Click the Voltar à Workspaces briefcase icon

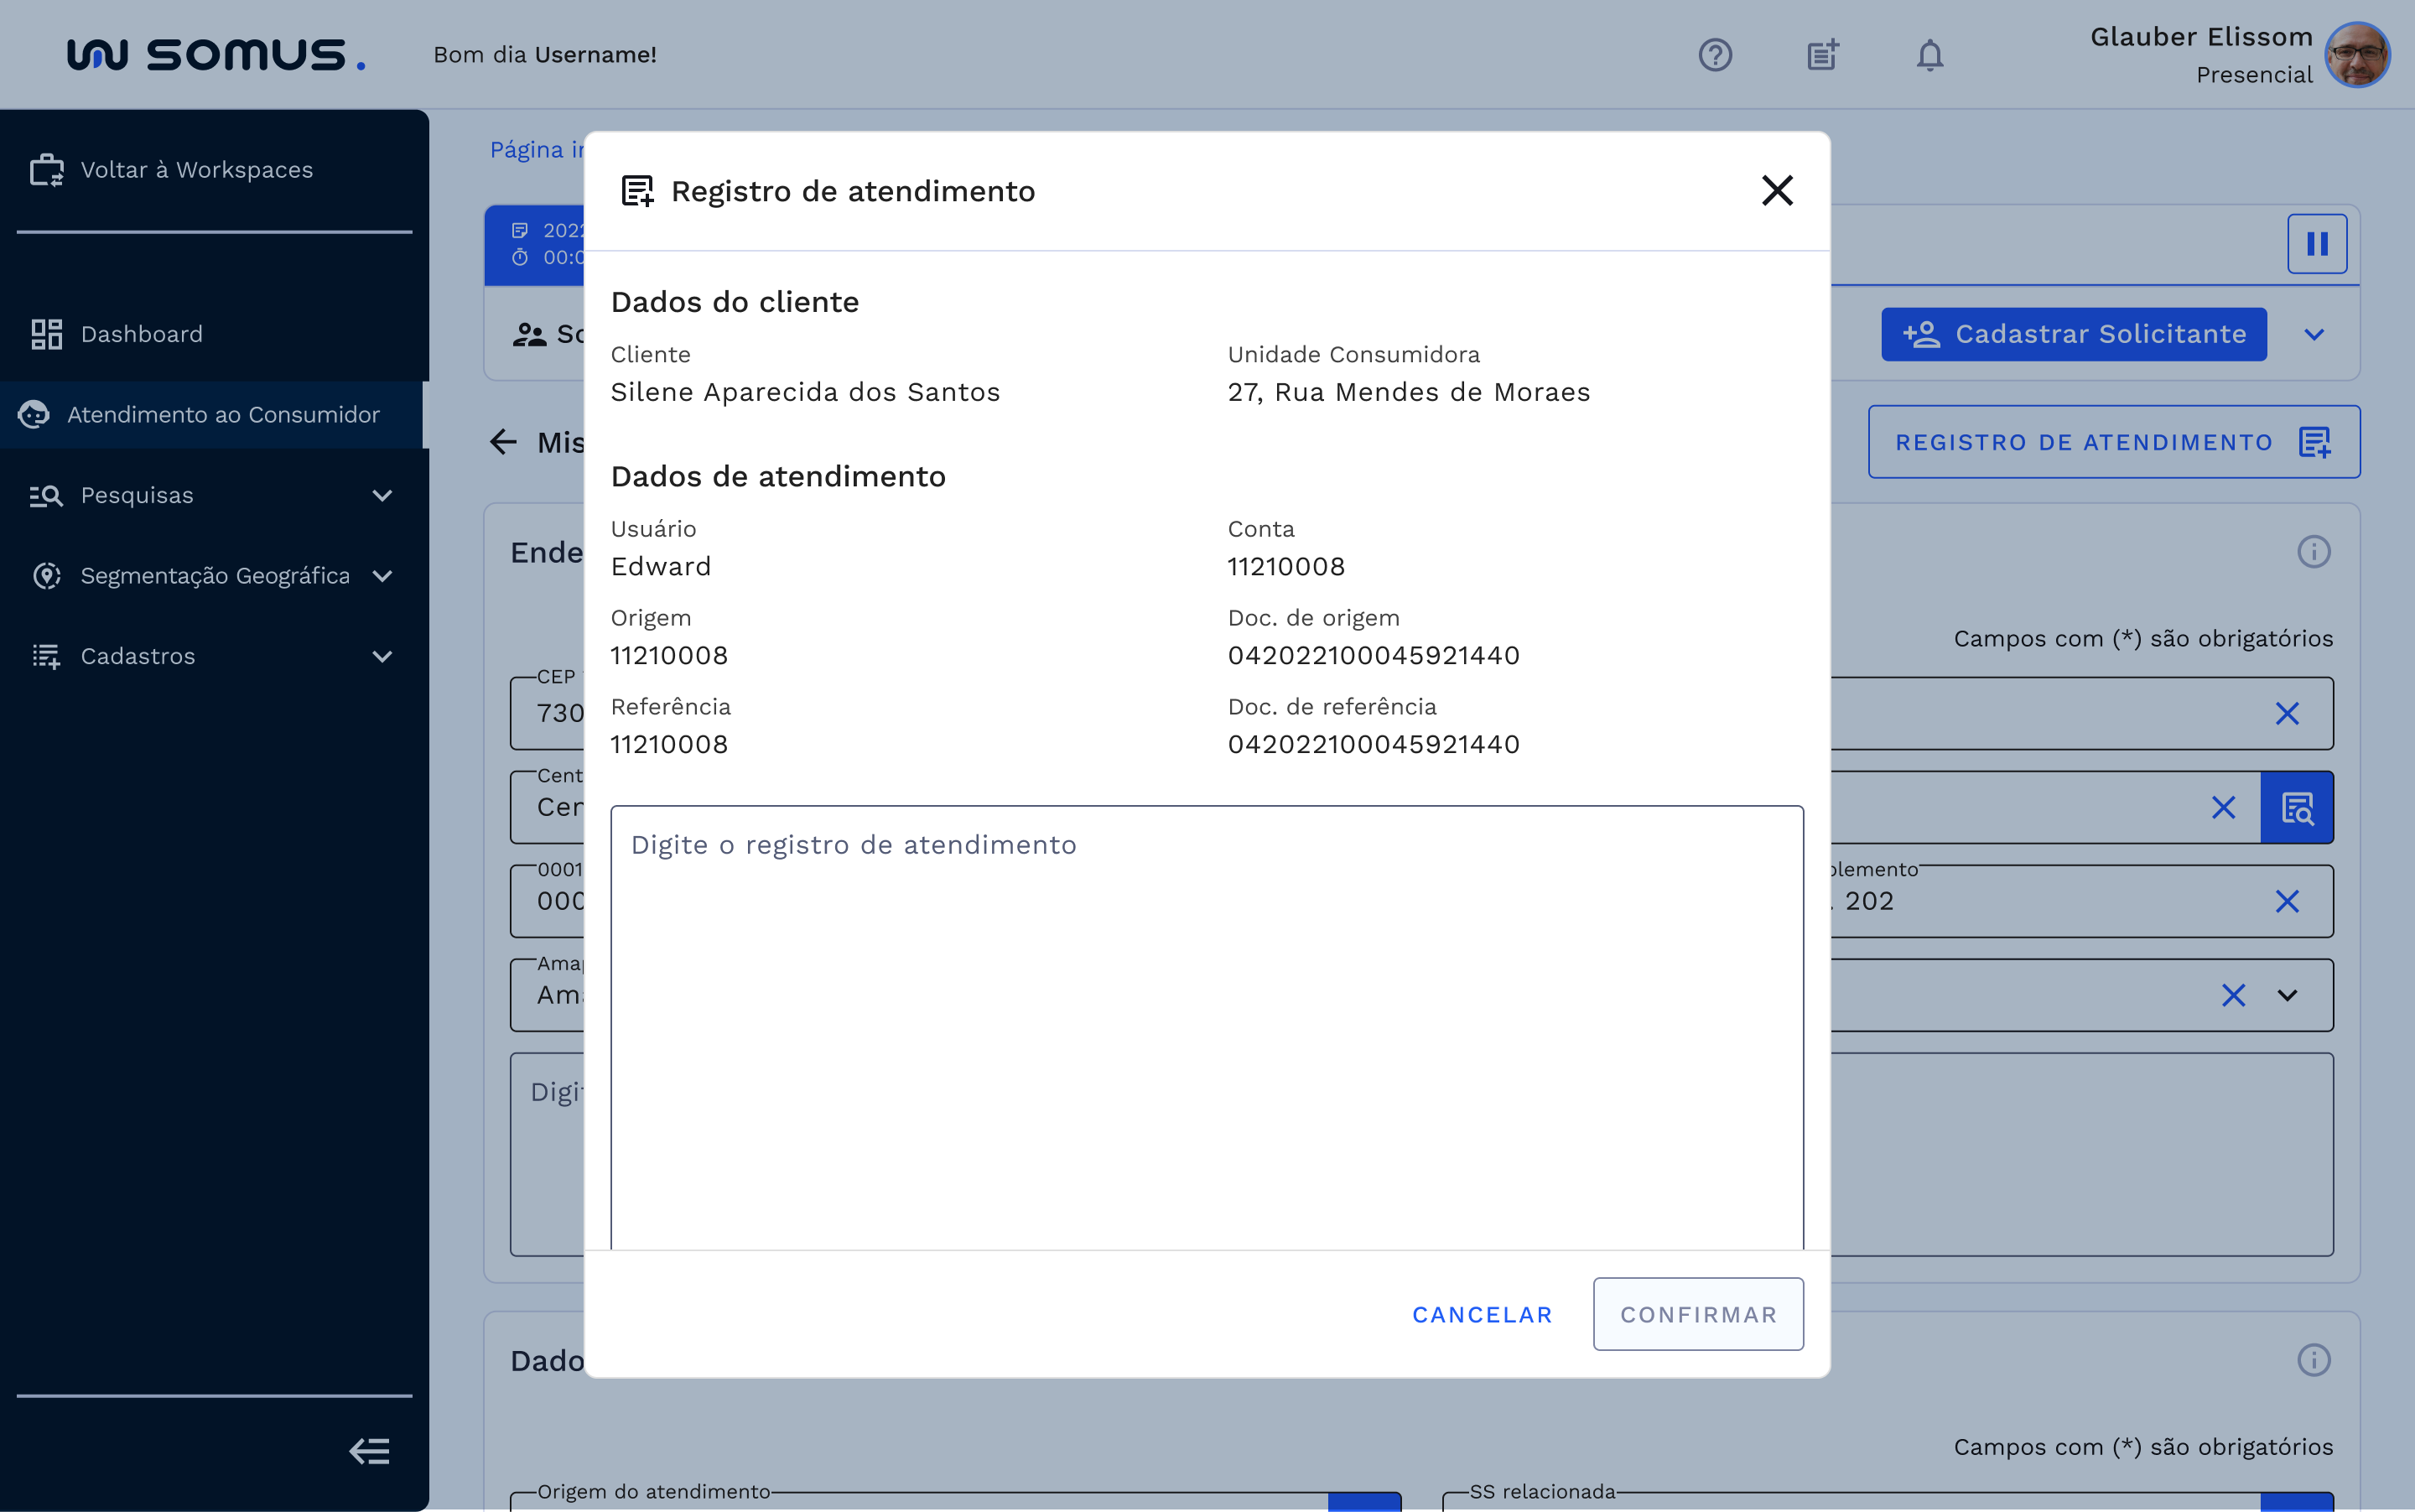(47, 170)
